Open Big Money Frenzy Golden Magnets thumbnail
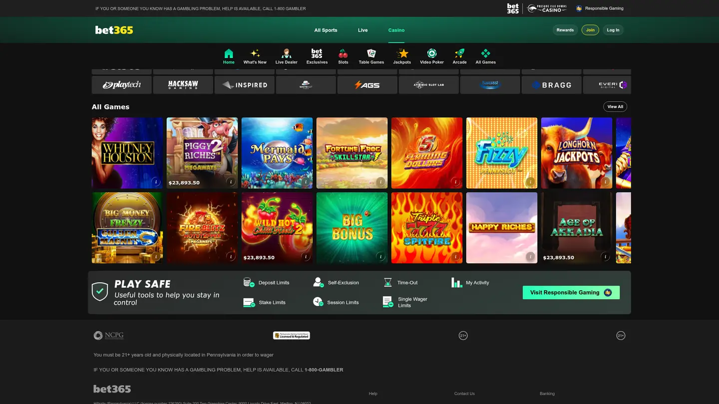This screenshot has width=719, height=404. (127, 228)
